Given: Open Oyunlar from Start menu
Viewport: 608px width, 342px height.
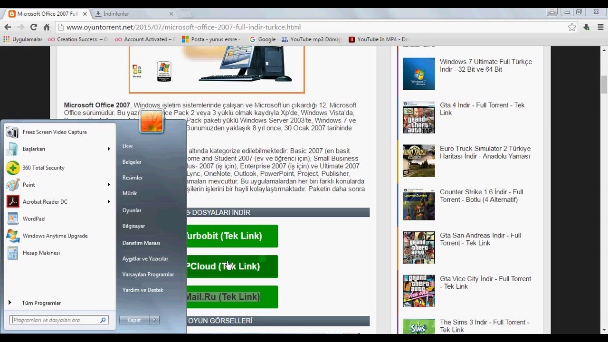Looking at the screenshot, I should (x=132, y=210).
